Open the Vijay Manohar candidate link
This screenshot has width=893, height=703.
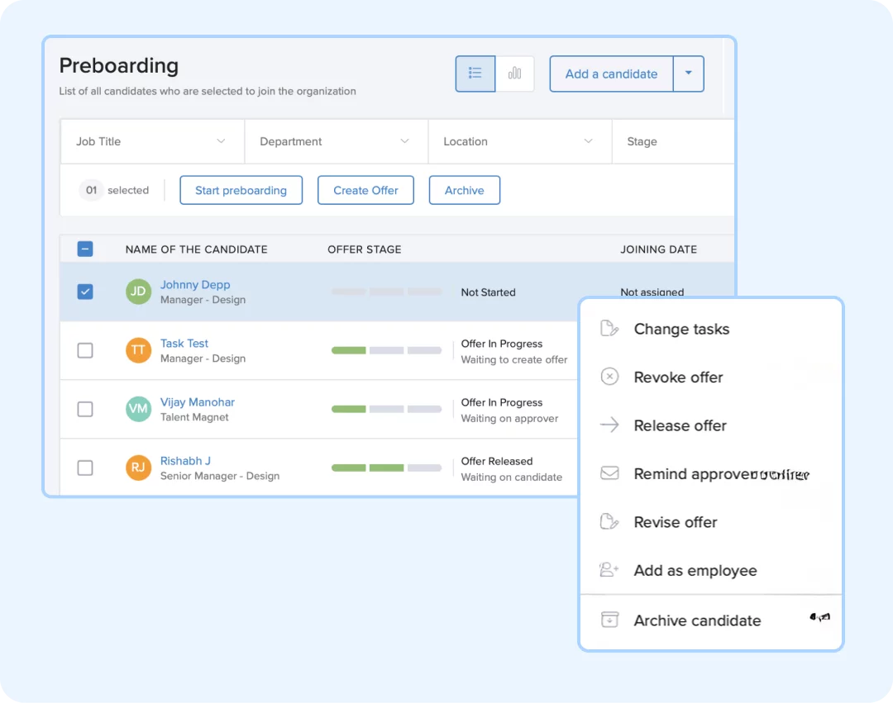tap(197, 401)
